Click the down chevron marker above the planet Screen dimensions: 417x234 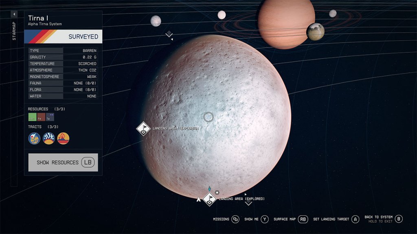[x=169, y=35]
